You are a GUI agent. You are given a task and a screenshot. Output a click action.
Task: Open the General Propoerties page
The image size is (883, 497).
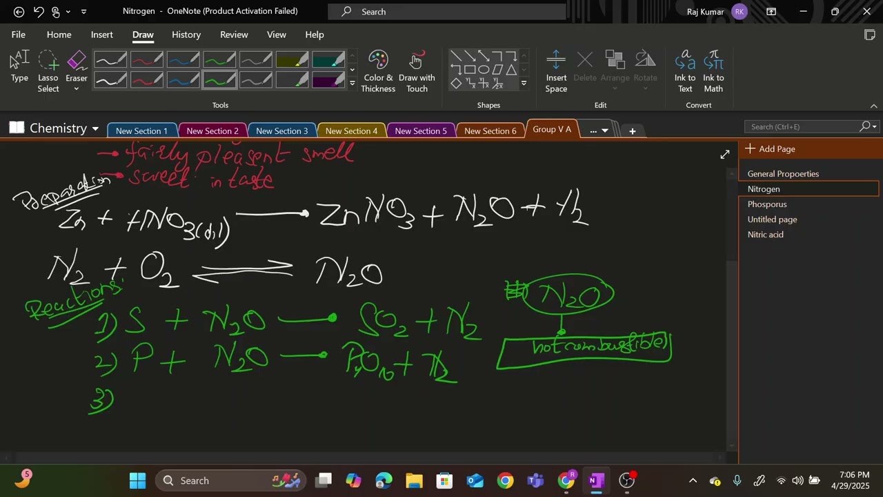coord(808,174)
